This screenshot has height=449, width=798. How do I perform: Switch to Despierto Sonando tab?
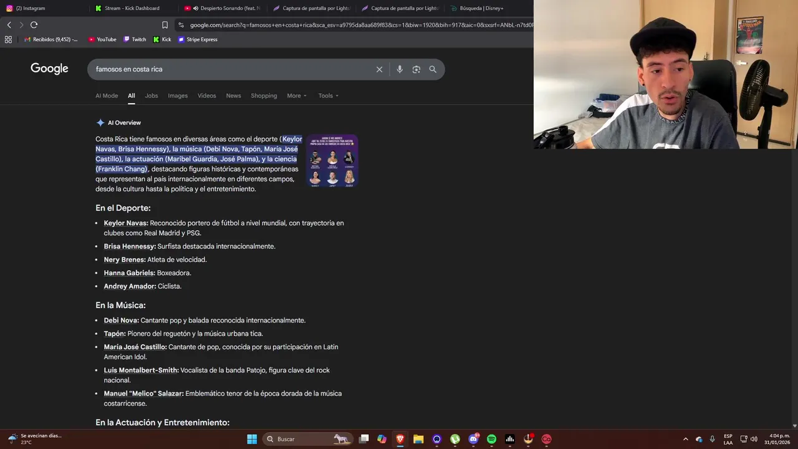[223, 8]
